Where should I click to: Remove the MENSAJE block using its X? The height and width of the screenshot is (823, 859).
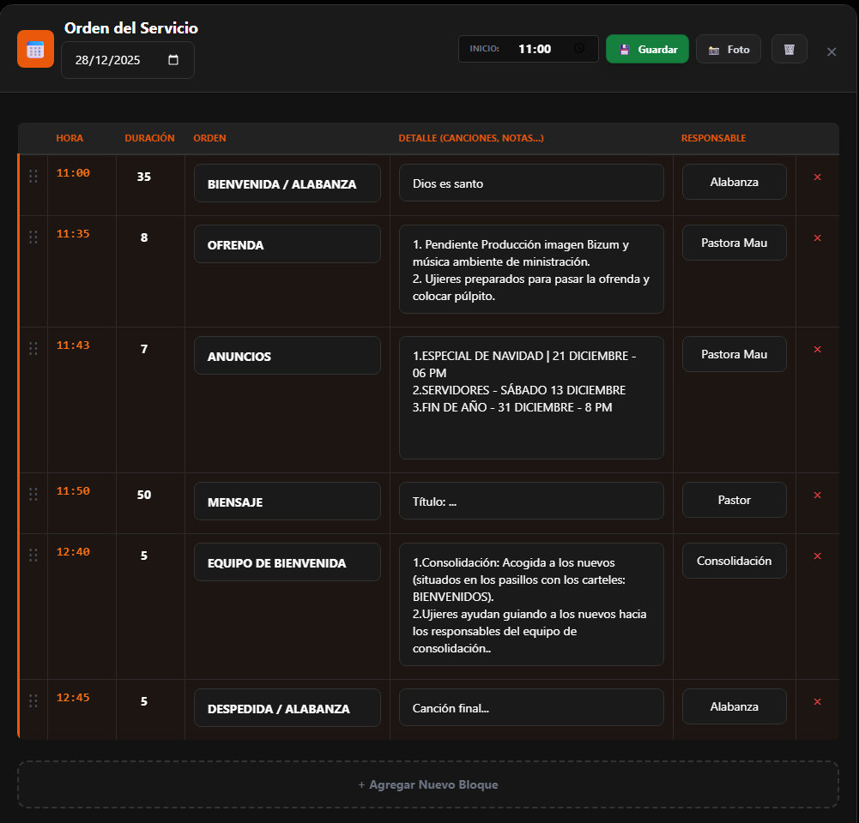[x=817, y=496]
